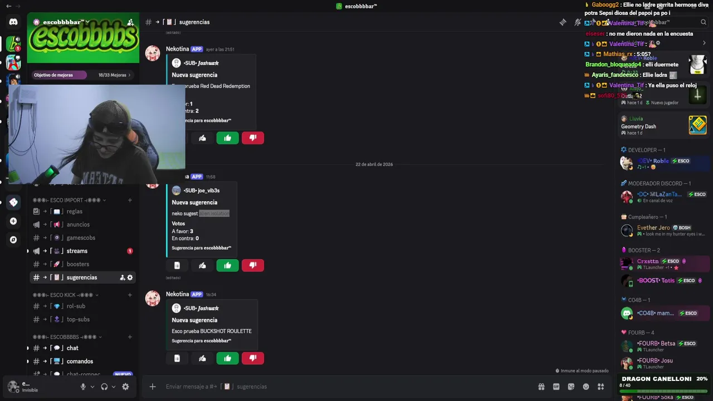Viewport: 713px width, 401px height.
Task: Toggle channel notification mute bell
Action: [578, 22]
